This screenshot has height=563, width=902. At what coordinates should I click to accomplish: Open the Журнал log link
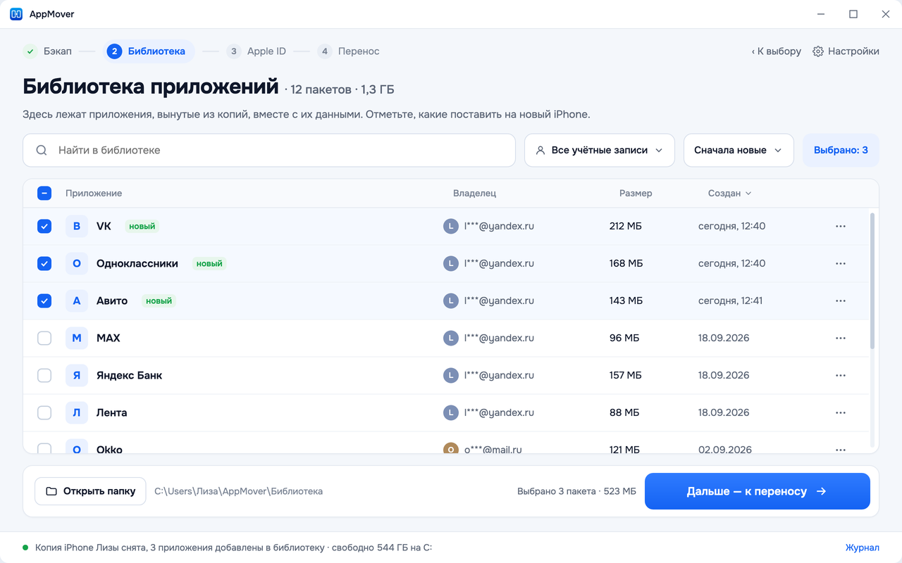(863, 548)
